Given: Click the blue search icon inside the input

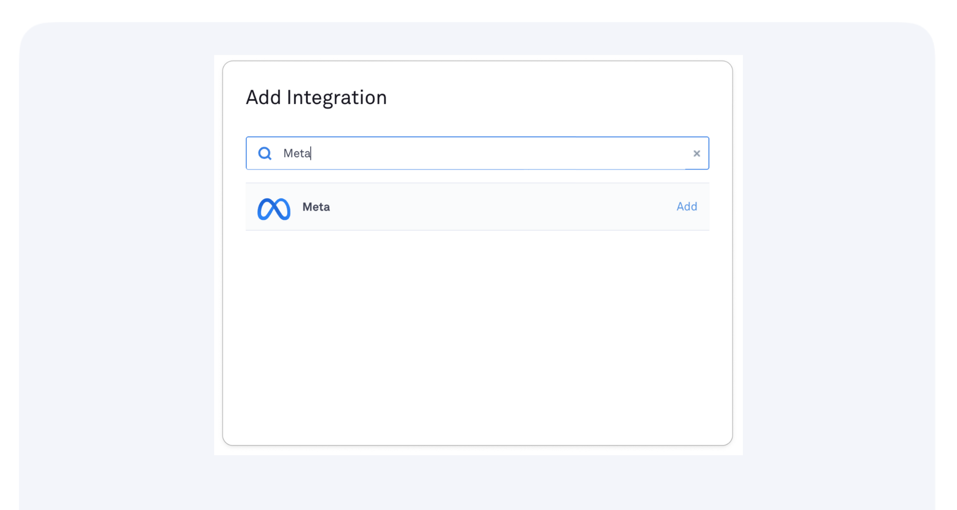Looking at the screenshot, I should pos(265,154).
